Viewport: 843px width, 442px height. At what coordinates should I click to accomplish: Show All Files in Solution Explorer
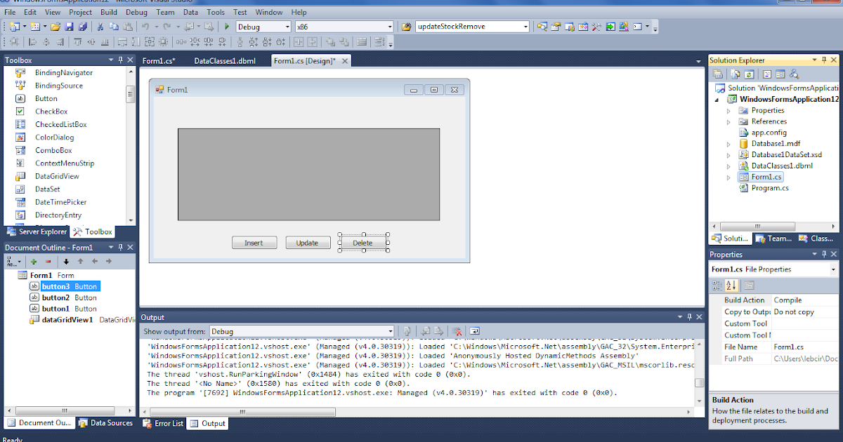[x=734, y=74]
